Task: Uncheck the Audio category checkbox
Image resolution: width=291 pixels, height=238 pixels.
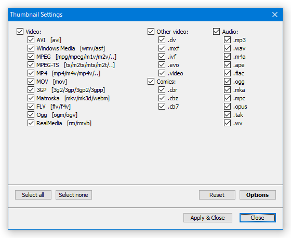Action: click(216, 32)
